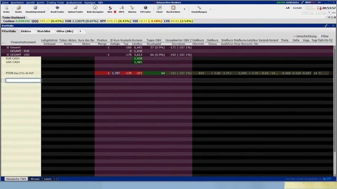Screen dimensions: 337x189
Task: Click the Position column header
Action: click(102, 40)
